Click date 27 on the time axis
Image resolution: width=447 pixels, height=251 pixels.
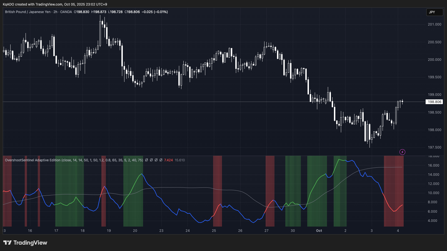266,231
